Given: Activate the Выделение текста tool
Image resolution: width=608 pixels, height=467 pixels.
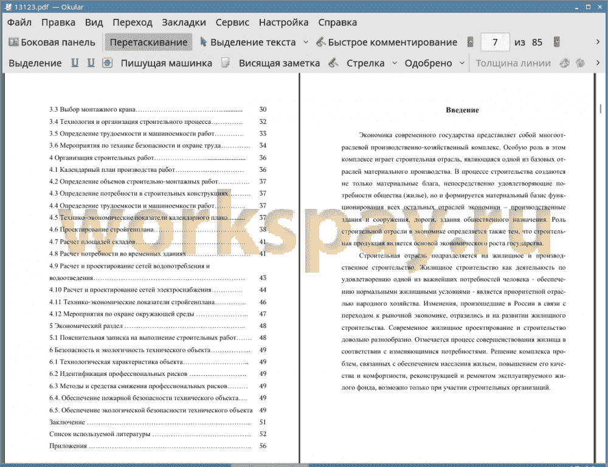Looking at the screenshot, I should click(x=248, y=43).
